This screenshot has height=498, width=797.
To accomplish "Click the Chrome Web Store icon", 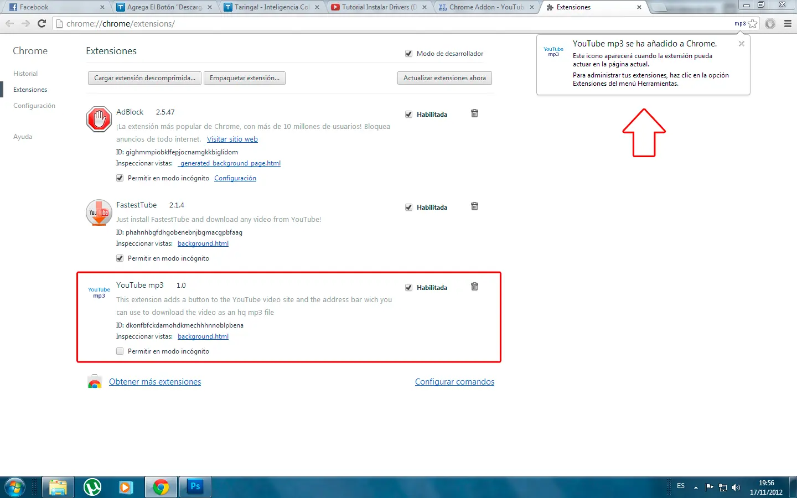I will click(x=95, y=381).
